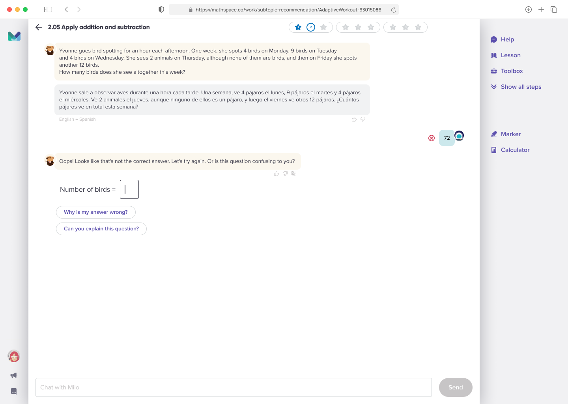Thumbs up the Spanish translation
The image size is (568, 404).
coord(354,119)
